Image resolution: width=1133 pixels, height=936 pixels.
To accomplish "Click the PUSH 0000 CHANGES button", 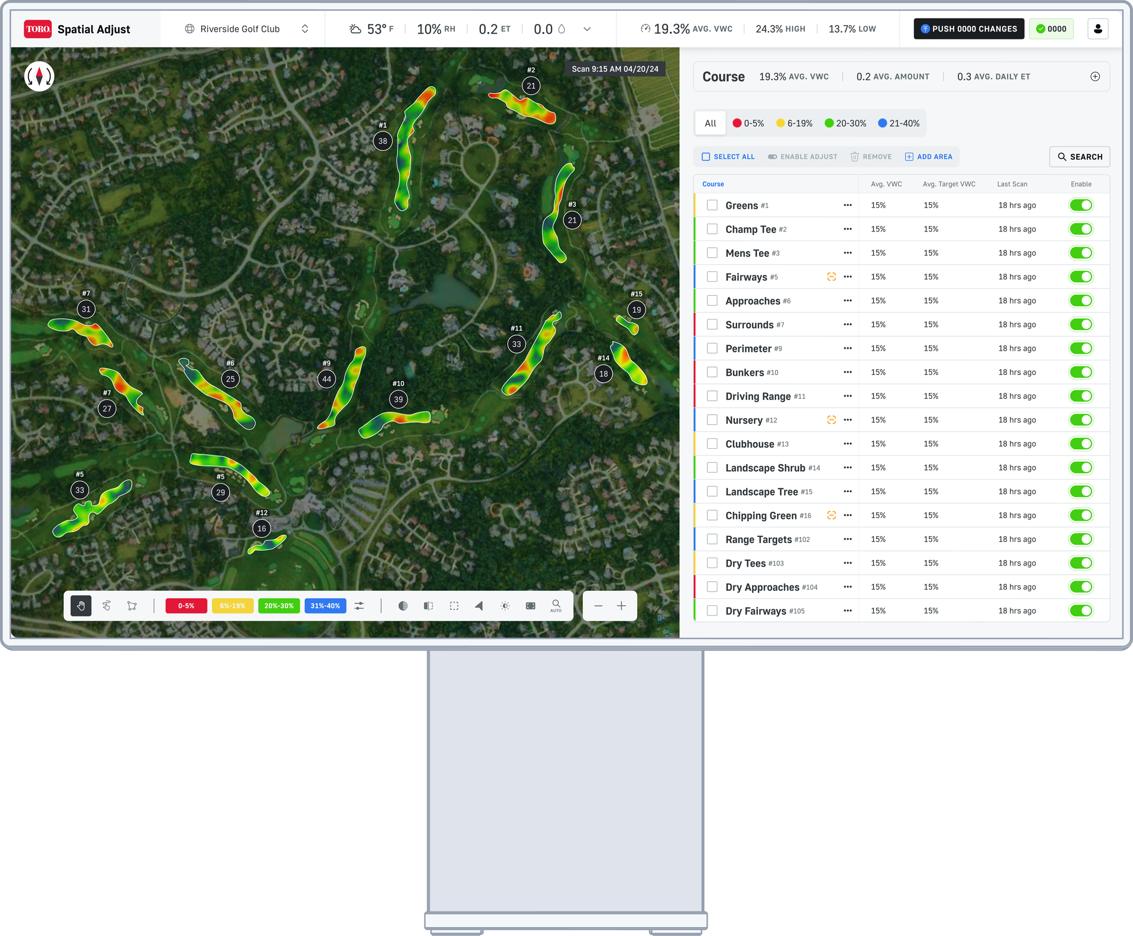I will click(x=969, y=29).
